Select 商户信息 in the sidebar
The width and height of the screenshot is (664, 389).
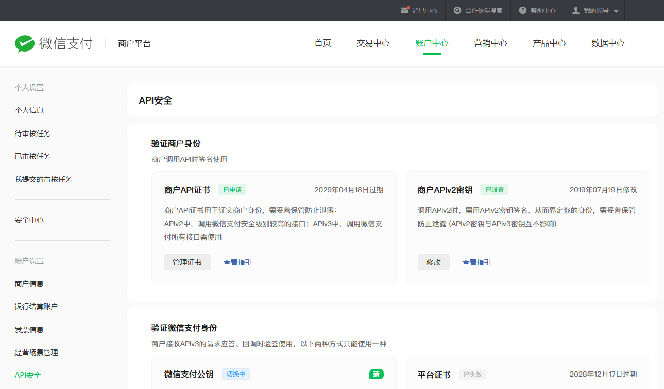pyautogui.click(x=29, y=284)
